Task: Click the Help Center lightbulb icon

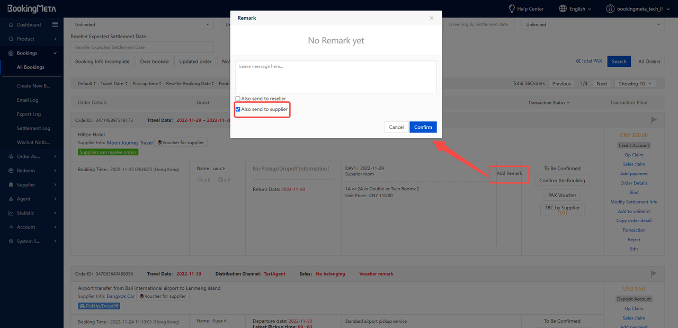Action: (512, 8)
